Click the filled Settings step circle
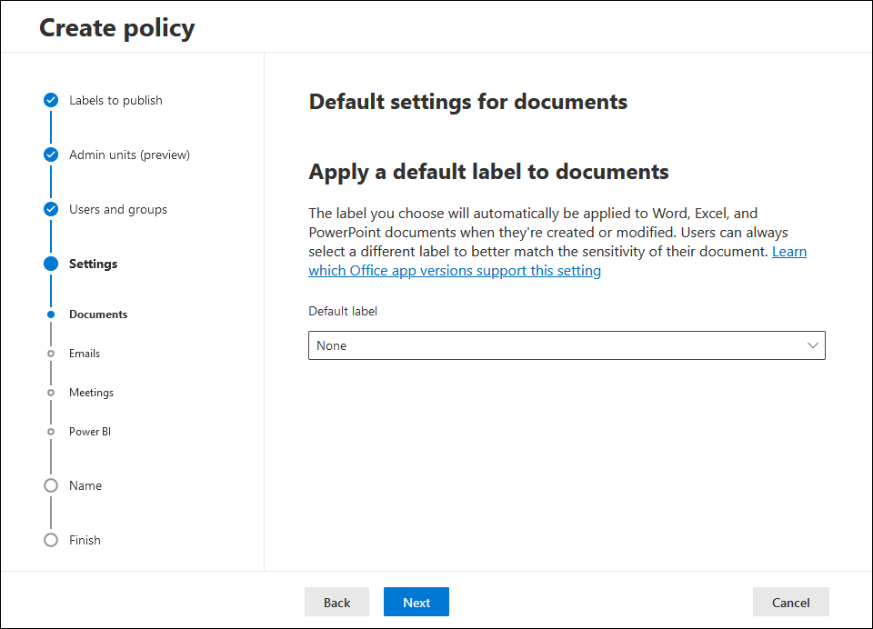This screenshot has height=629, width=873. (51, 264)
